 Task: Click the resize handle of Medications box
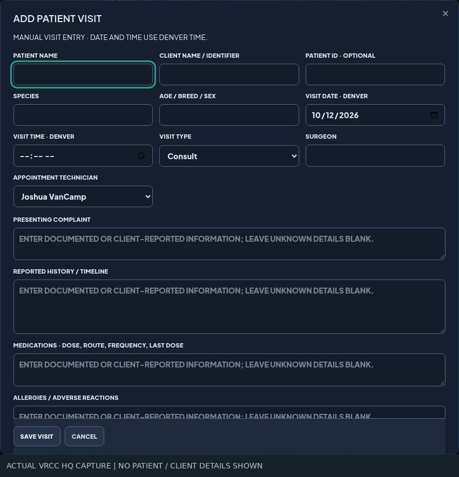(x=442, y=383)
